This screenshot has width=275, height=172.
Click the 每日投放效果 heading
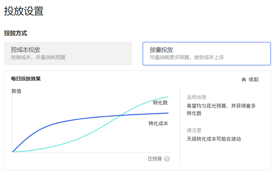[x=26, y=79]
